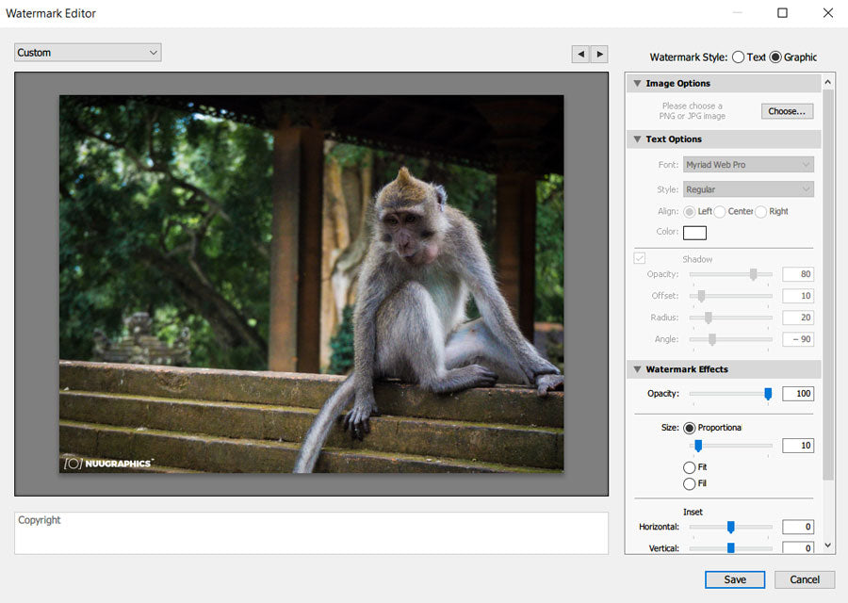The image size is (848, 603).
Task: Open the Custom preset dropdown
Action: point(88,53)
